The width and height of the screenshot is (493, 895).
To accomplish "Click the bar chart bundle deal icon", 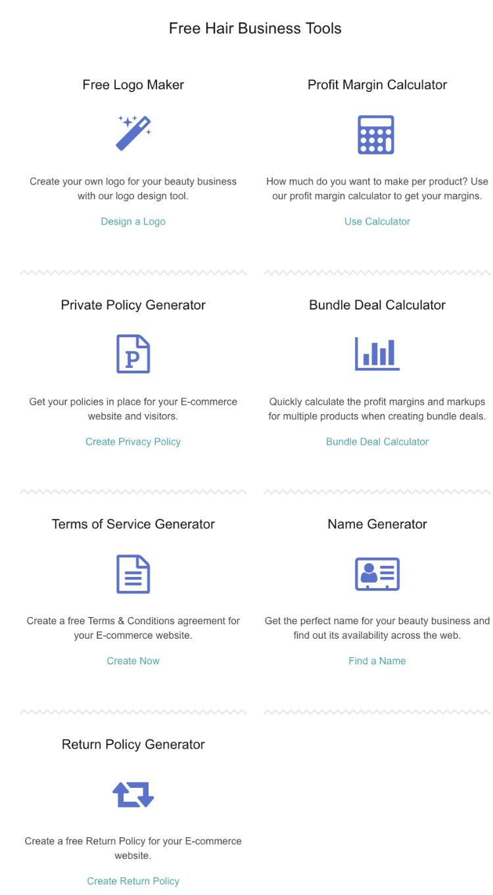I will (x=377, y=354).
